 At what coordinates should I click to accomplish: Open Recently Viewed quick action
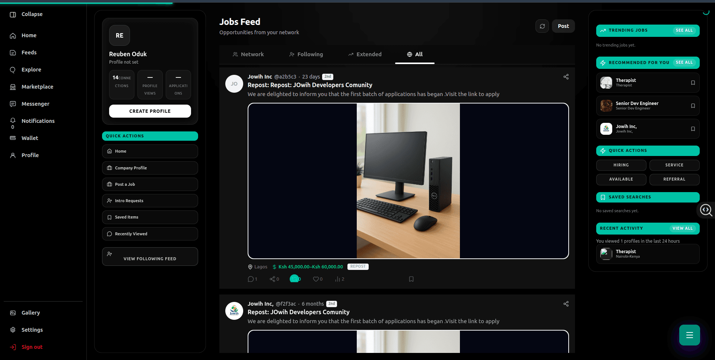(150, 234)
